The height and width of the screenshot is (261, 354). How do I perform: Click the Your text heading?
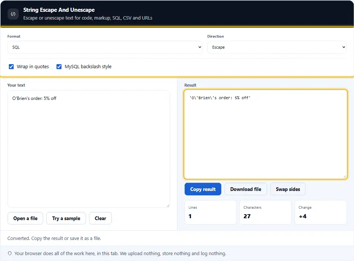coord(16,85)
